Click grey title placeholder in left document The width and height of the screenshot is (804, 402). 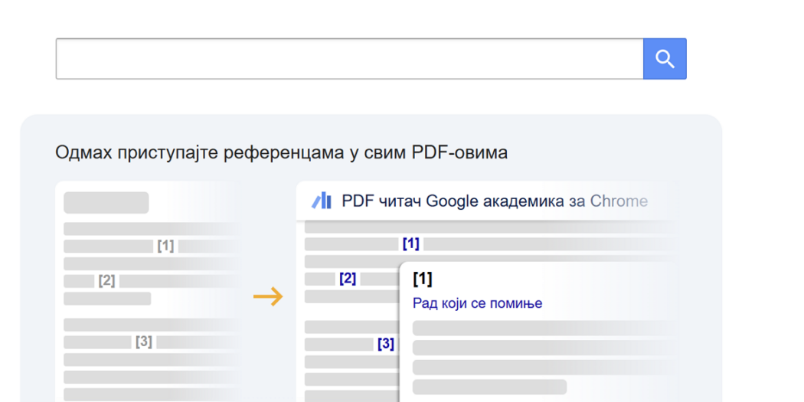[x=106, y=203]
